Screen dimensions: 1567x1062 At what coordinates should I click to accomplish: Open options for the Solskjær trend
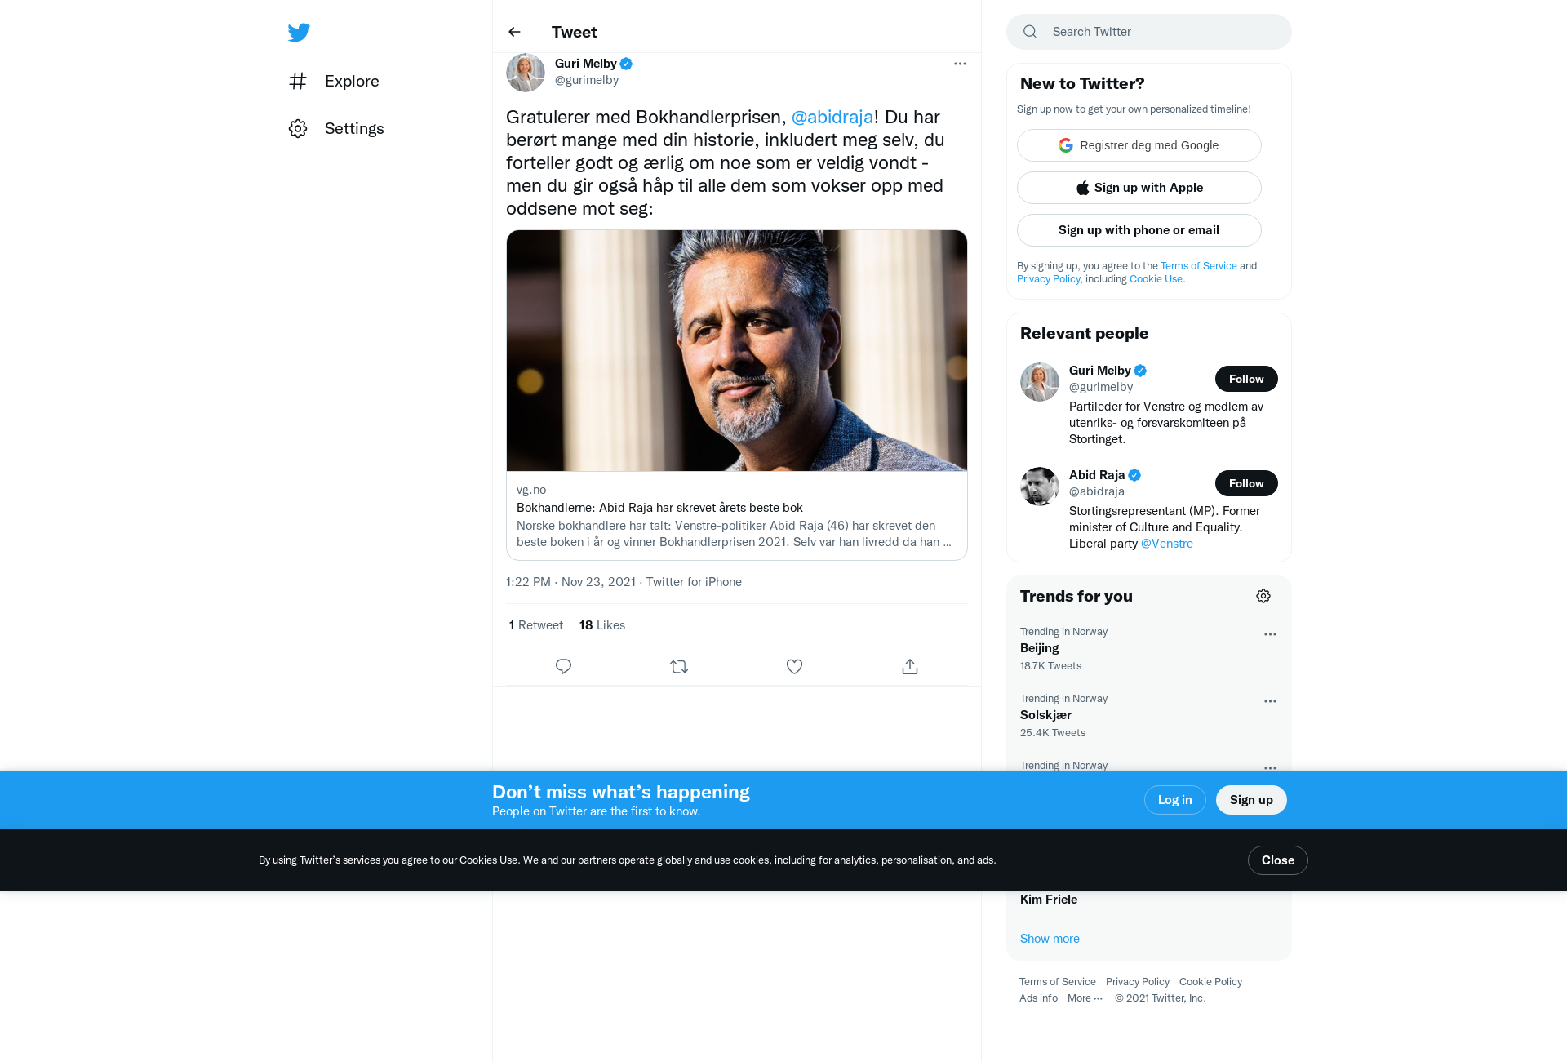pos(1270,701)
